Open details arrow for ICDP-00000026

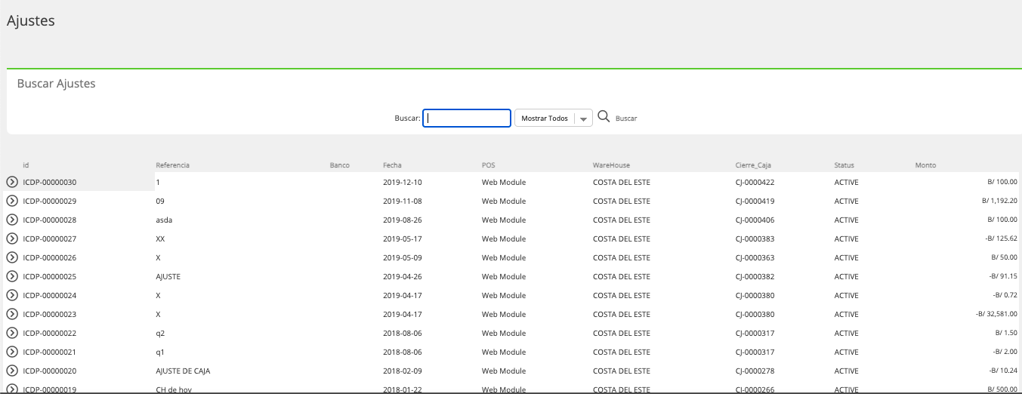tap(12, 257)
